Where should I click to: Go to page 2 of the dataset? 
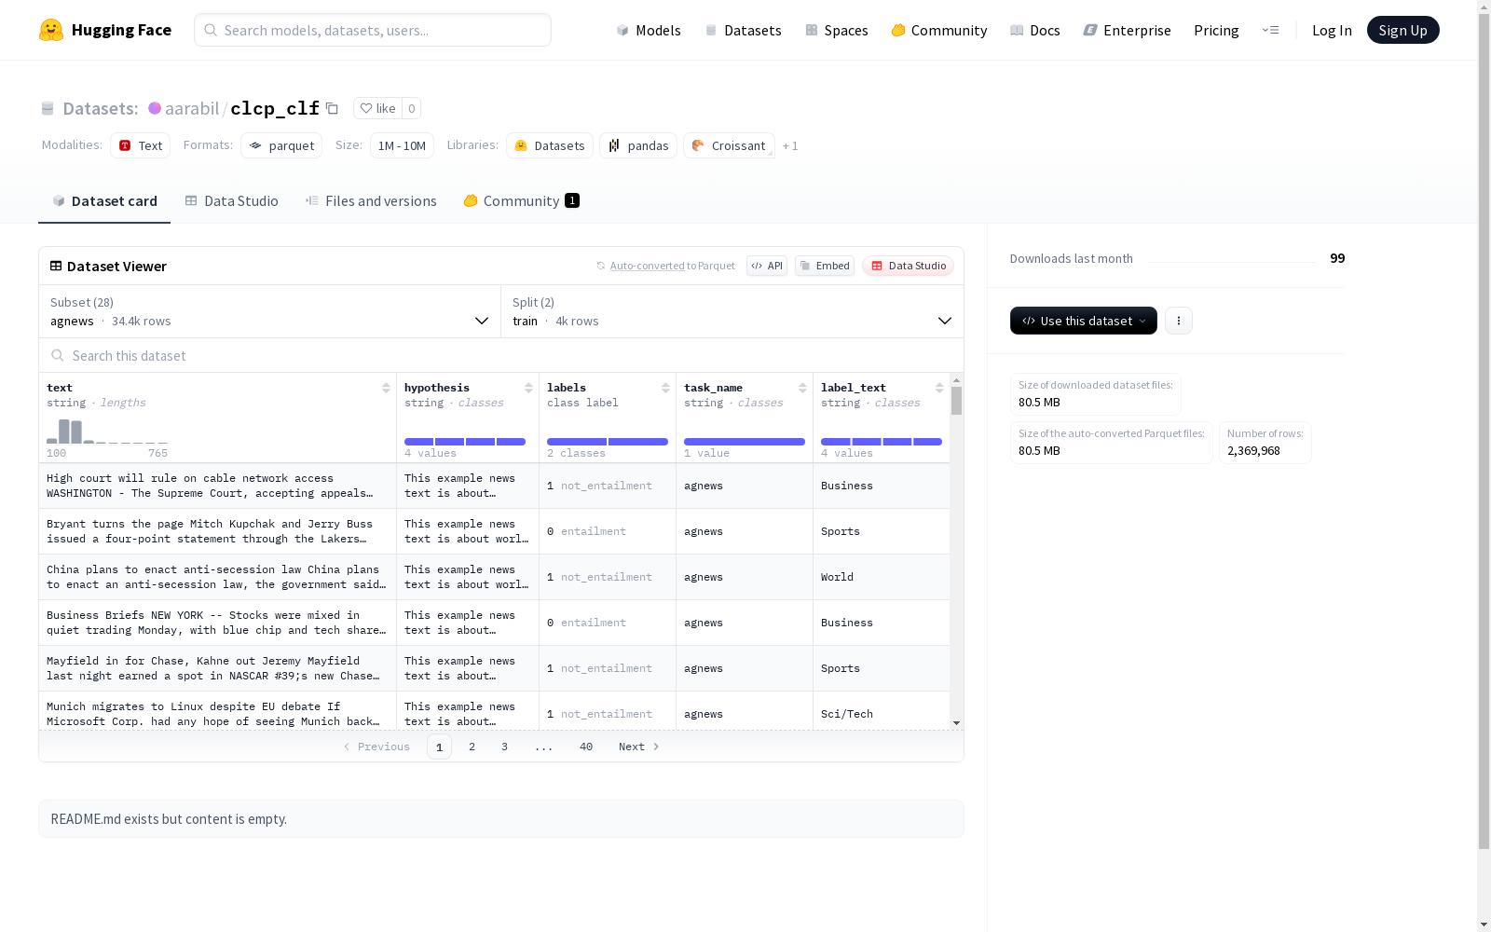point(472,747)
